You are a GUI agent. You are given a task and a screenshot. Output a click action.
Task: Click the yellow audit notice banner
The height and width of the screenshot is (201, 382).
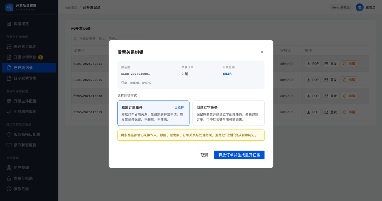click(x=191, y=135)
